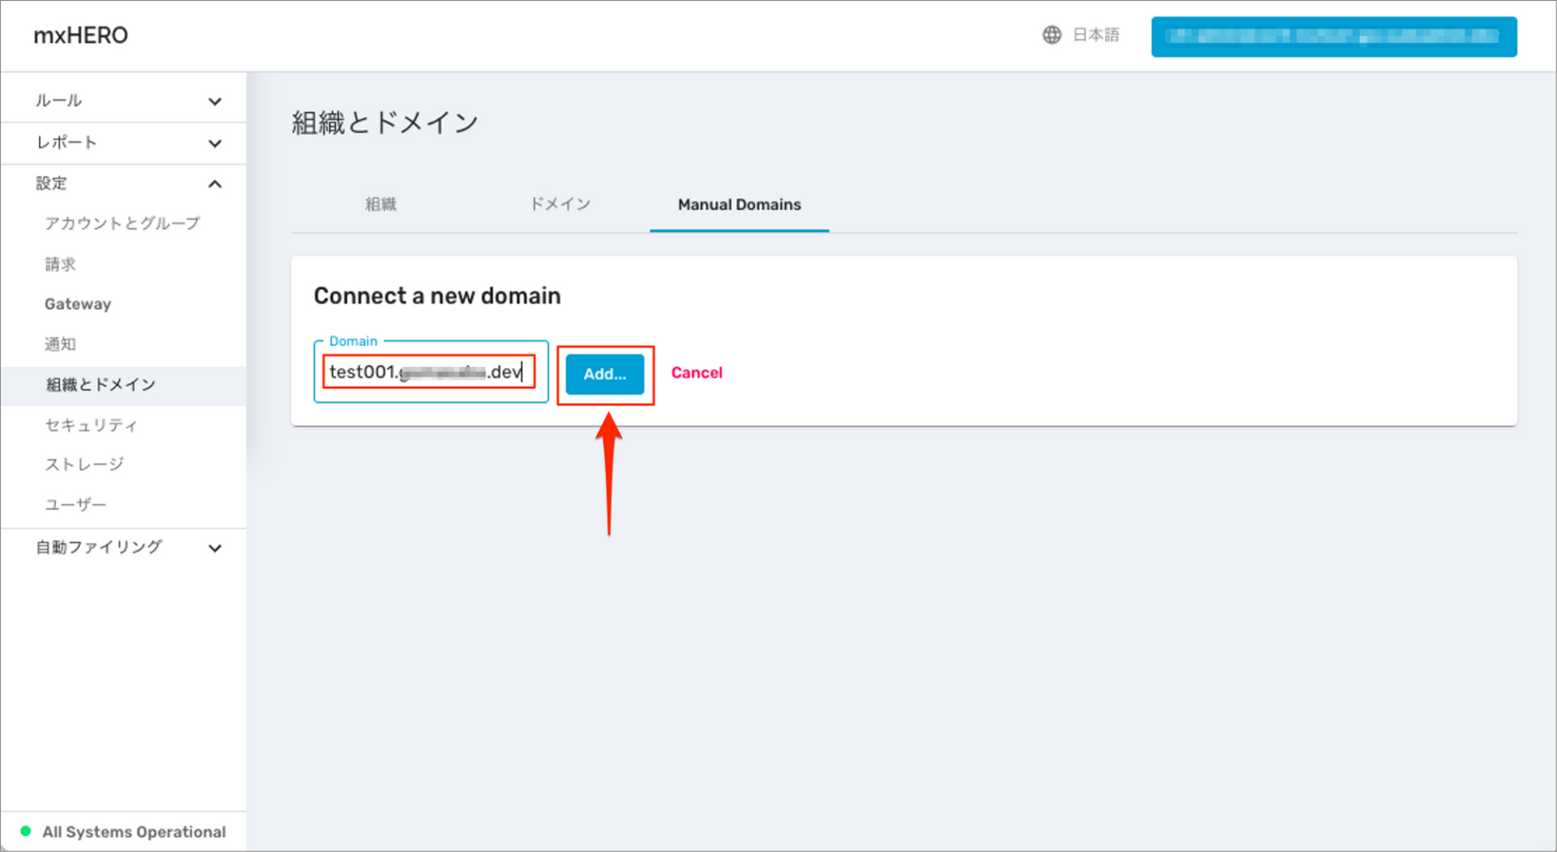Image resolution: width=1557 pixels, height=852 pixels.
Task: Click the green All Systems Operational status dot
Action: coord(24,832)
